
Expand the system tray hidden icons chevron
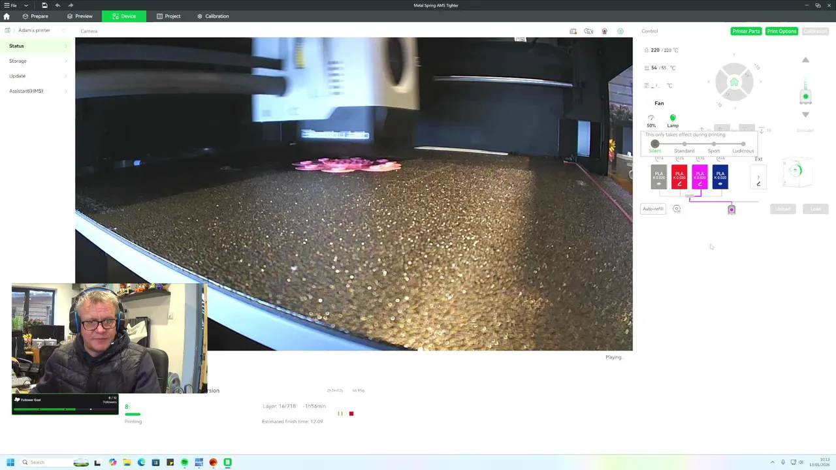(x=773, y=462)
